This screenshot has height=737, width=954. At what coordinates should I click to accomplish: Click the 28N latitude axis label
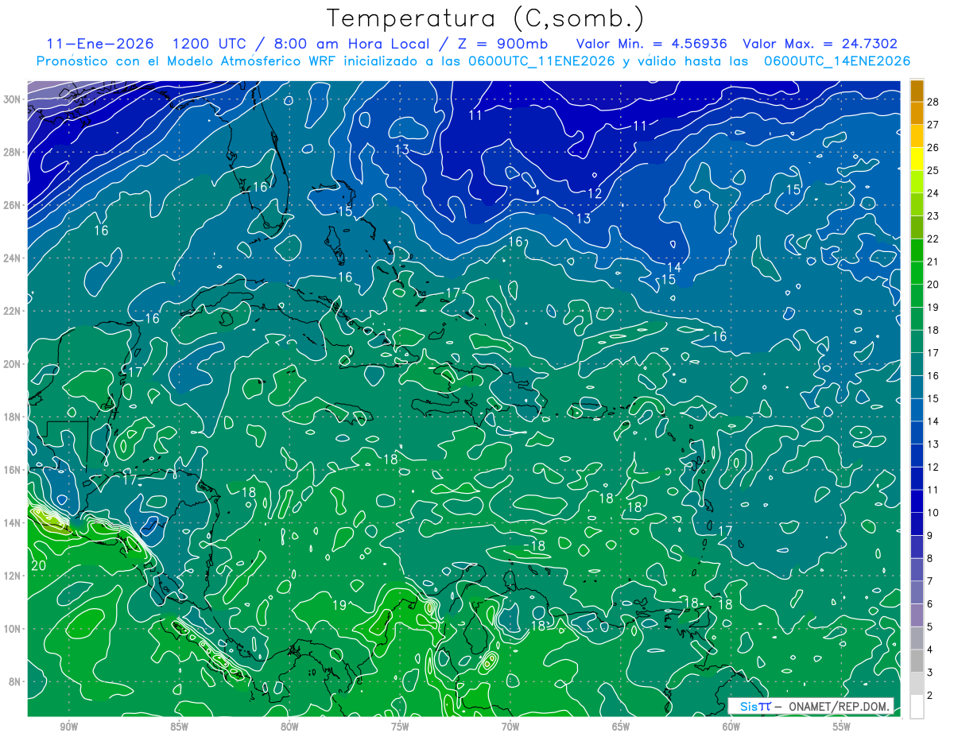(x=14, y=152)
